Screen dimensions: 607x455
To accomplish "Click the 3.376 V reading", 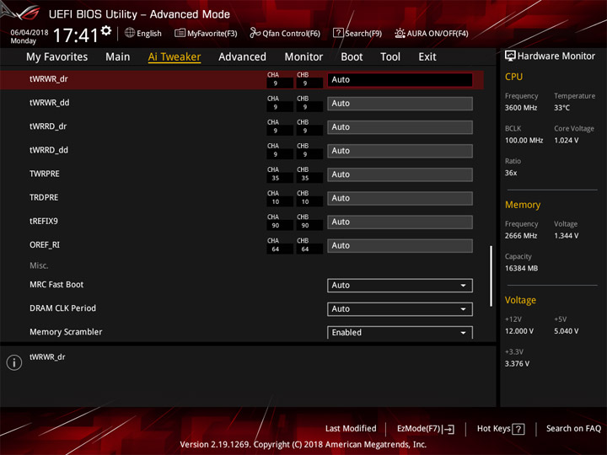I will [517, 363].
